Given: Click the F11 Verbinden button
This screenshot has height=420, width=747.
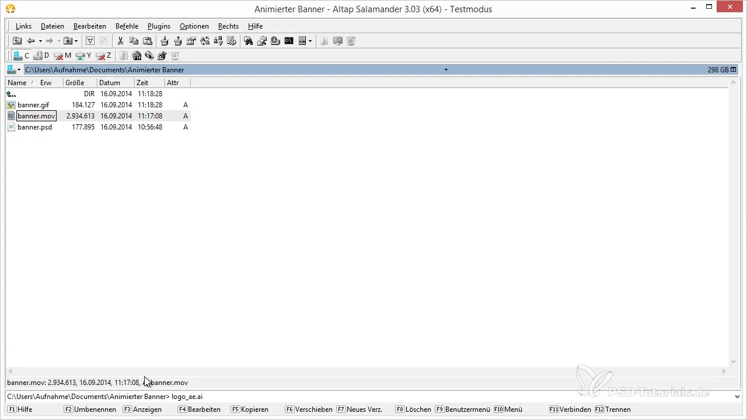Looking at the screenshot, I should click(570, 409).
